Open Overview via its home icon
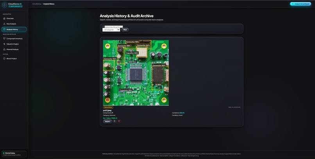Image resolution: width=315 pixels, height=159 pixels. pos(4,18)
